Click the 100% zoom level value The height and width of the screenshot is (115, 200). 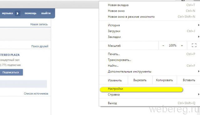[x=172, y=46]
